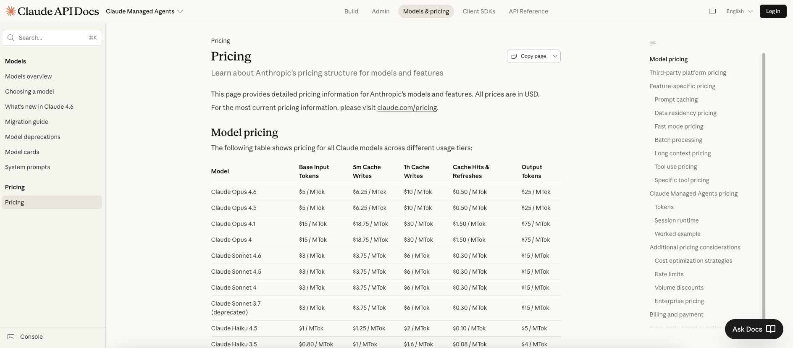This screenshot has height=348, width=793.
Task: Open the claude.com/pricing link
Action: (407, 107)
